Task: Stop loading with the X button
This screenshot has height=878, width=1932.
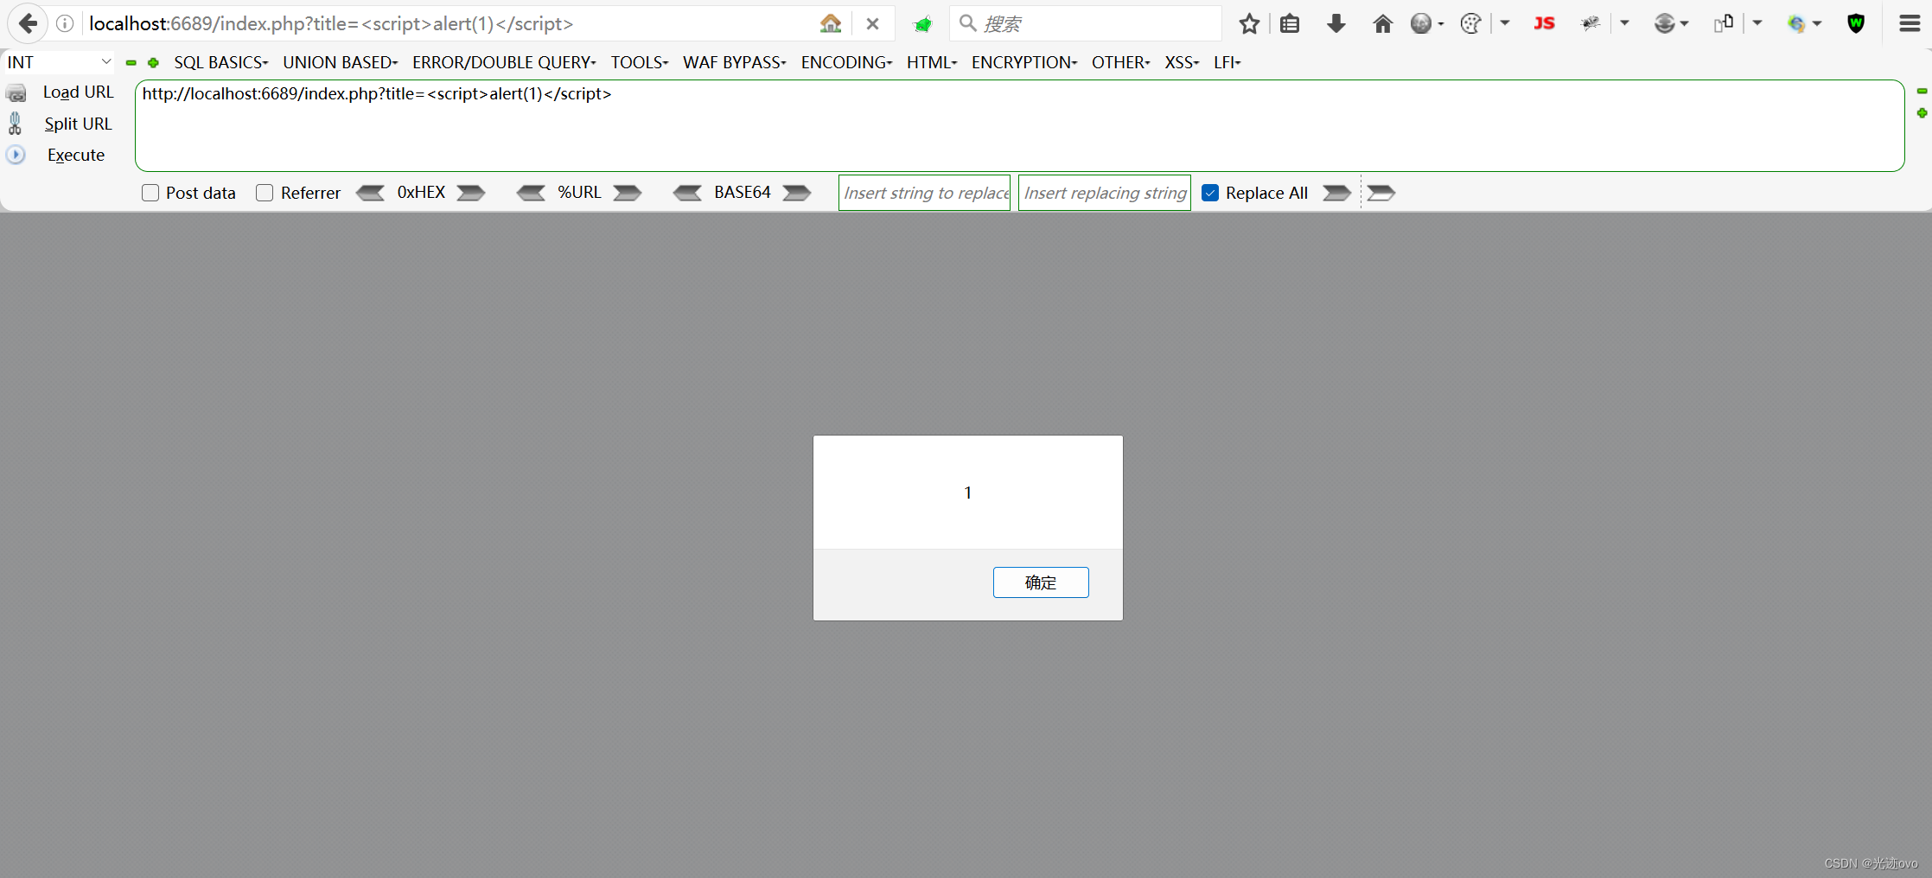Action: 872,24
